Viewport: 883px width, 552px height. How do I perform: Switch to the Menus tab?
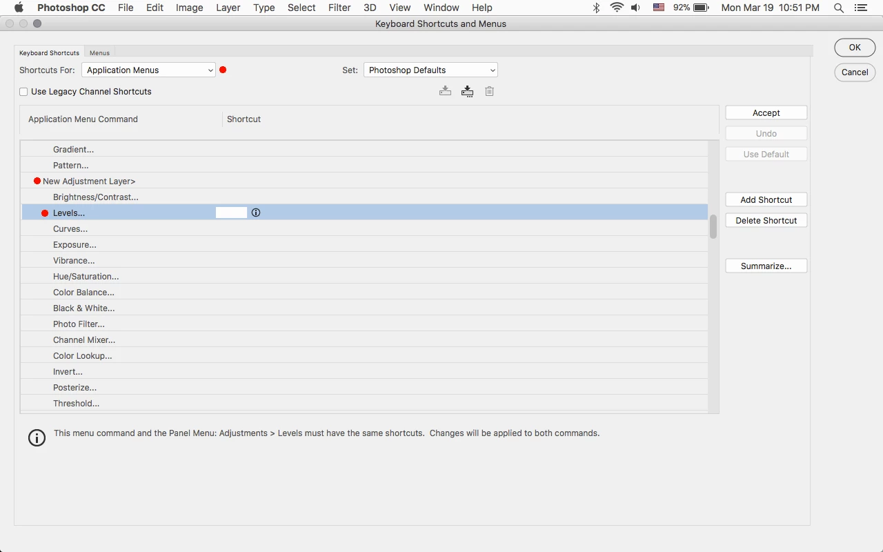(99, 52)
